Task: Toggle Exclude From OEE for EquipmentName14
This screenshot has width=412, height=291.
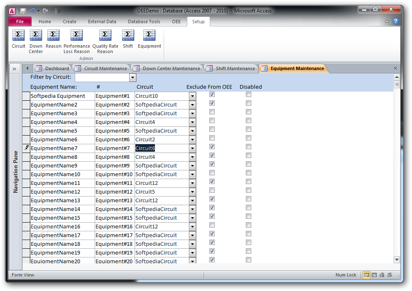Action: point(212,207)
